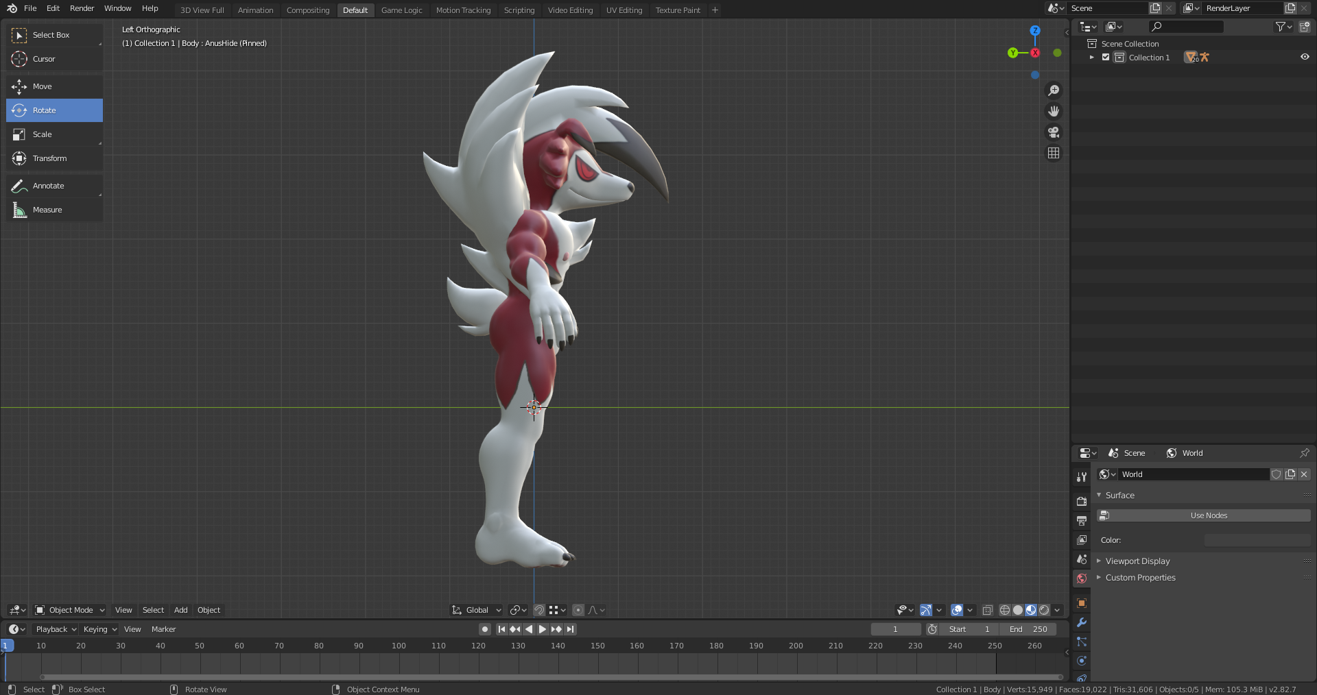Click the Blender logo menu
The height and width of the screenshot is (695, 1317).
(x=12, y=8)
